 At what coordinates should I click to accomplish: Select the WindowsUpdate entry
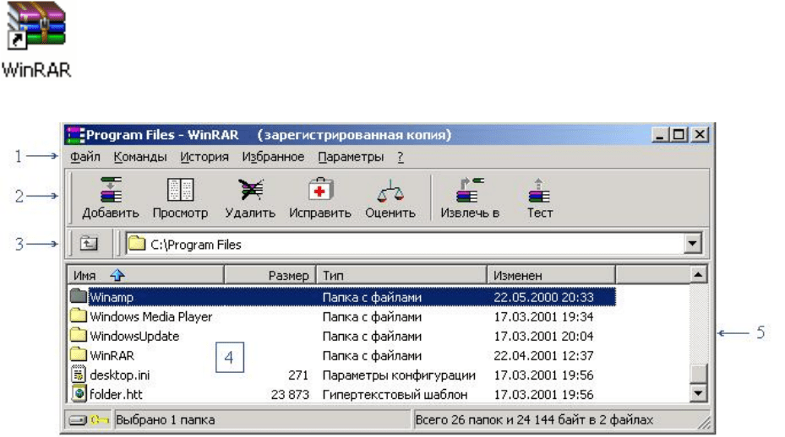[134, 336]
